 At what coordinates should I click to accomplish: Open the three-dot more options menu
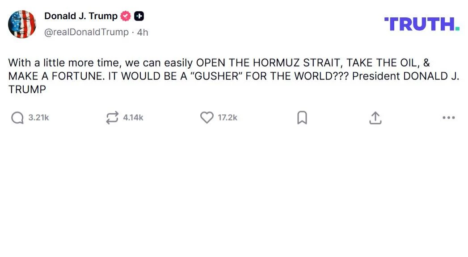click(448, 118)
